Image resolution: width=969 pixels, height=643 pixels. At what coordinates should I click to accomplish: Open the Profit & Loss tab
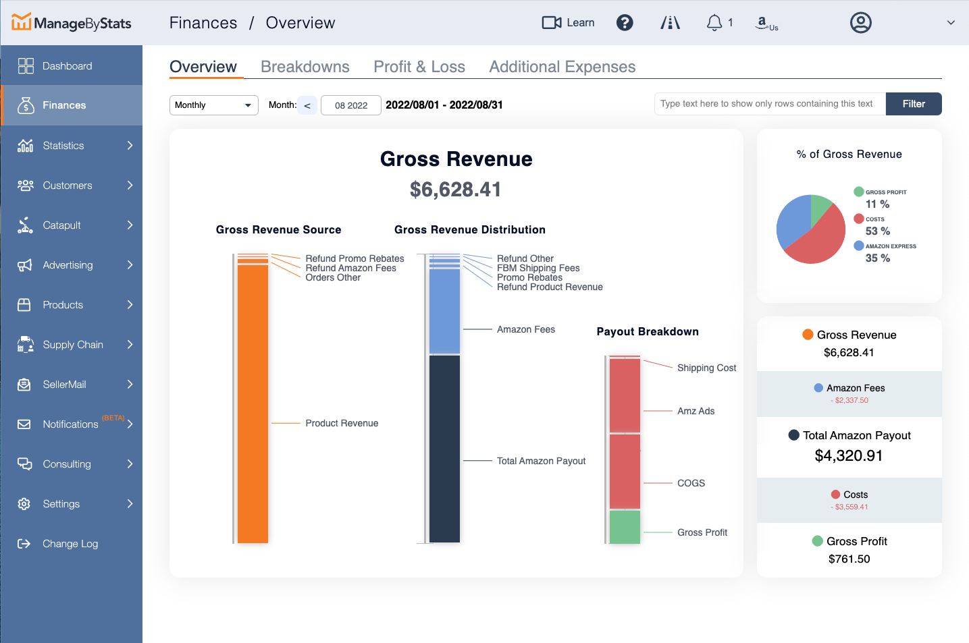419,67
